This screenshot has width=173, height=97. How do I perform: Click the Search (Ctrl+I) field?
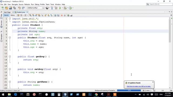pyautogui.click(x=159, y=4)
